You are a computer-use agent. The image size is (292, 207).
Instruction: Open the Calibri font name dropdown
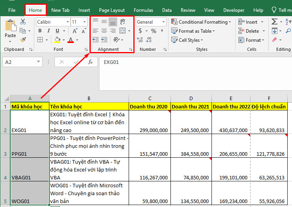[x=67, y=22]
